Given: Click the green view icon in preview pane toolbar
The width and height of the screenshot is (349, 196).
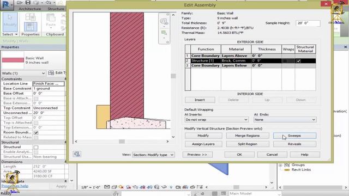Looking at the screenshot, I should (164, 33).
